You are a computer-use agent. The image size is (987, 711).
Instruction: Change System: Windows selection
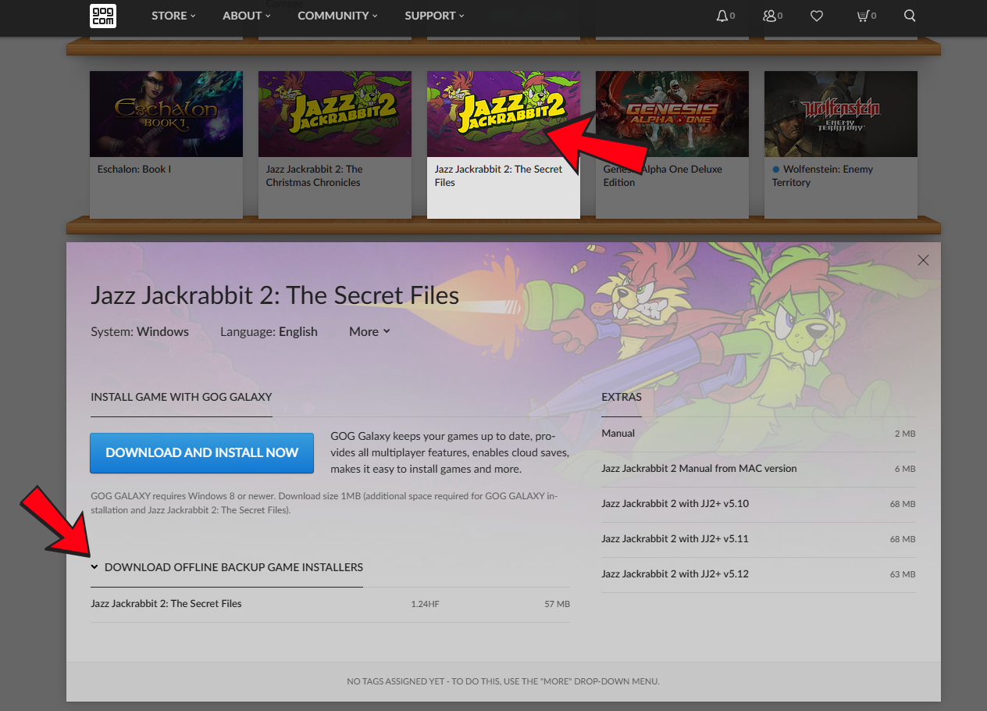click(x=140, y=331)
